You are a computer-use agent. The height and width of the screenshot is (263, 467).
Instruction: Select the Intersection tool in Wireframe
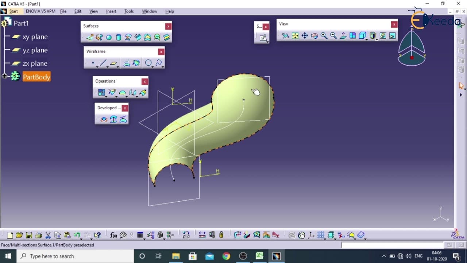[136, 63]
